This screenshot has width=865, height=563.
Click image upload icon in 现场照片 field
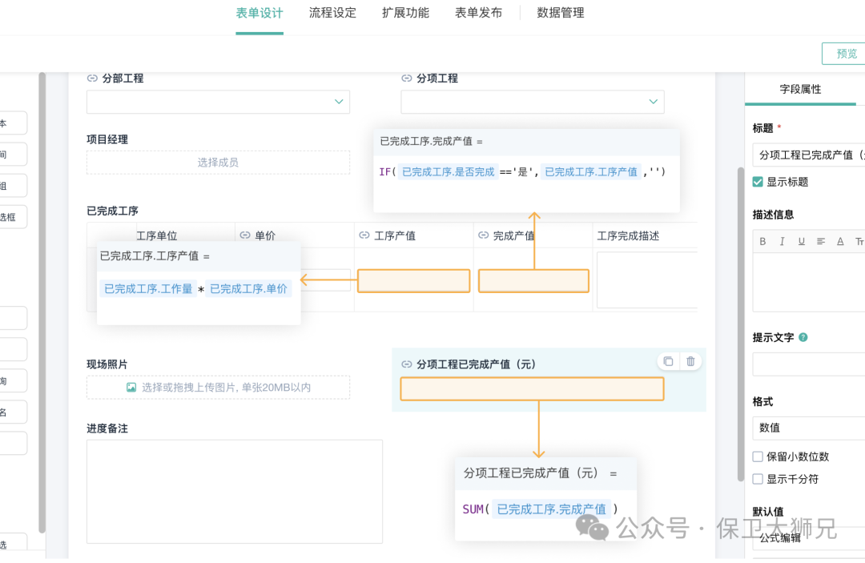click(131, 388)
